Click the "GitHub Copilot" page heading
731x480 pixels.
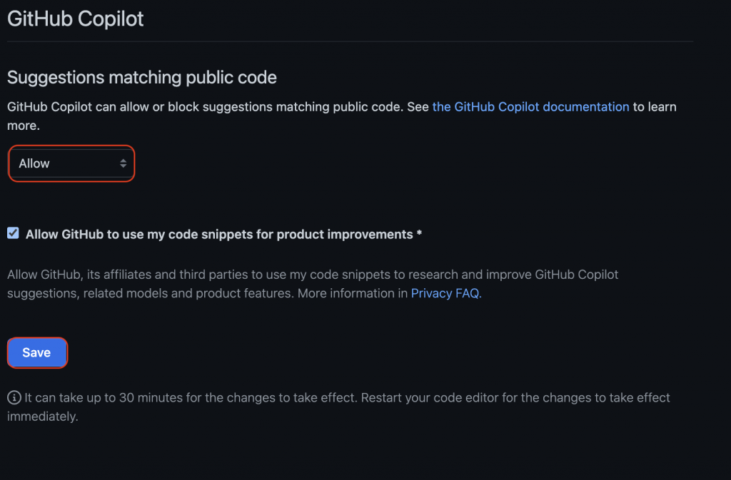point(76,19)
